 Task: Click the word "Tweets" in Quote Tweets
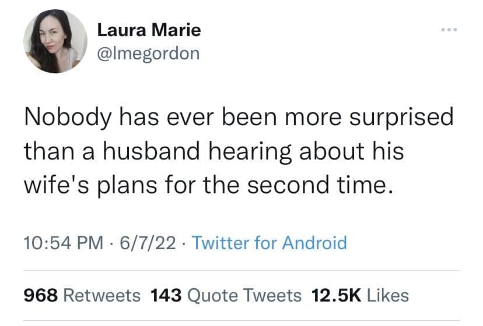click(x=274, y=295)
